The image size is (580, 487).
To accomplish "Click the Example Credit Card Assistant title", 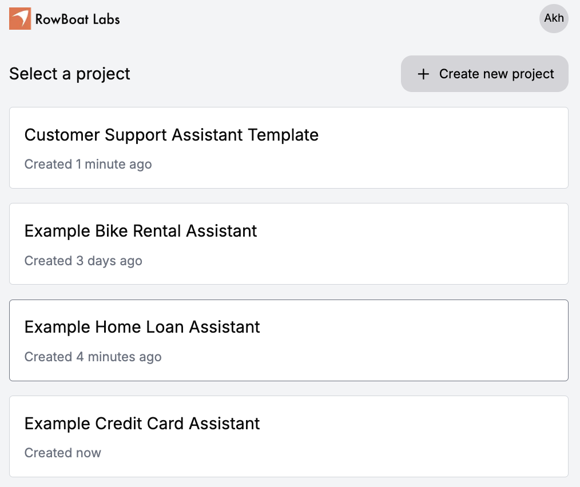I will 142,424.
